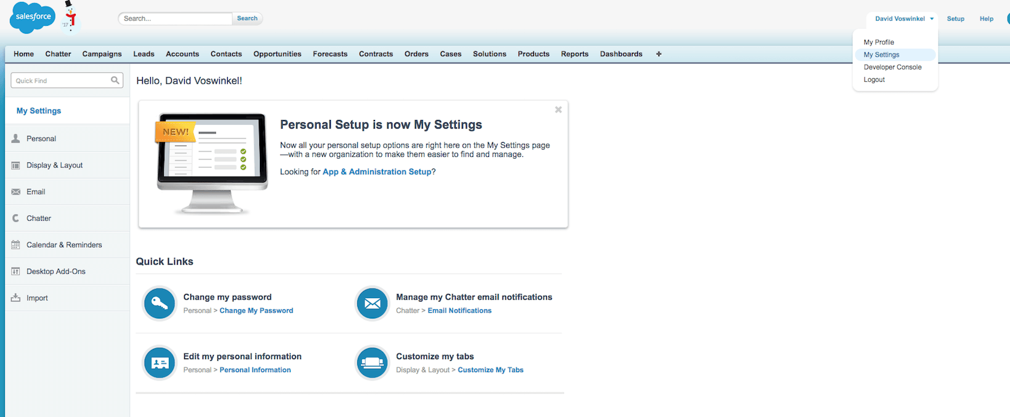The width and height of the screenshot is (1010, 417).
Task: Click the ID card icon for personal information
Action: [x=160, y=363]
